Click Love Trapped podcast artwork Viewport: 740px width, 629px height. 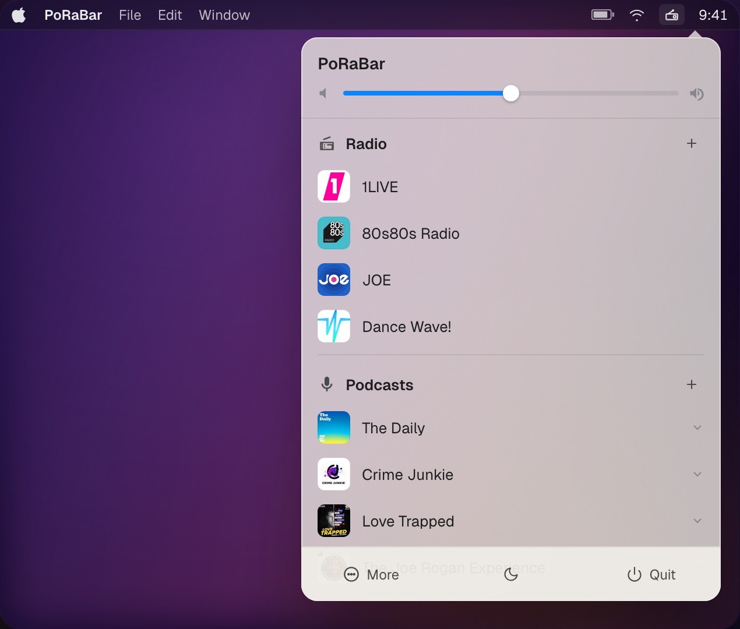tap(334, 521)
